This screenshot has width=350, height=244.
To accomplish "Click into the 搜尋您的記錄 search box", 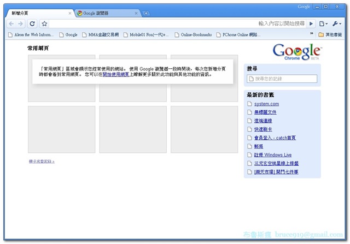I will click(x=282, y=79).
